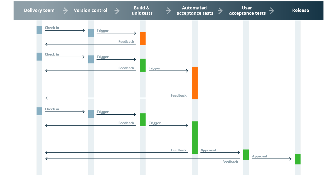The image size is (334, 176).
Task: Click the Delivery team stage header
Action: pyautogui.click(x=39, y=11)
